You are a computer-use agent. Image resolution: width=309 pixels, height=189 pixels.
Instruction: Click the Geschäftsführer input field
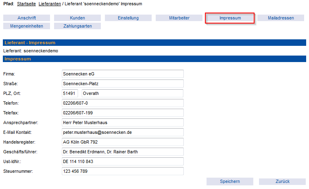123,152
